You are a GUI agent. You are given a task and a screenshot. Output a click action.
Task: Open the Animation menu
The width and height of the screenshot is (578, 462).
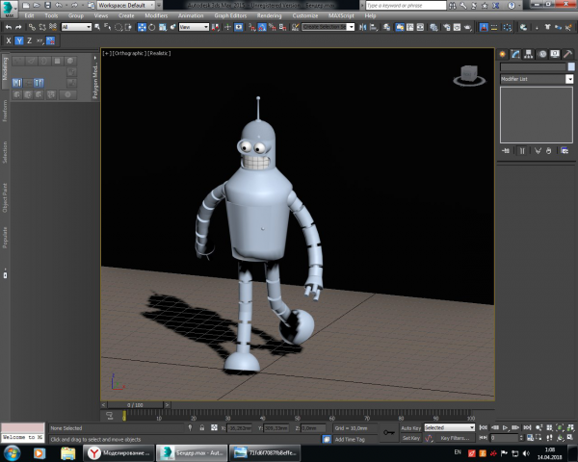coord(191,15)
